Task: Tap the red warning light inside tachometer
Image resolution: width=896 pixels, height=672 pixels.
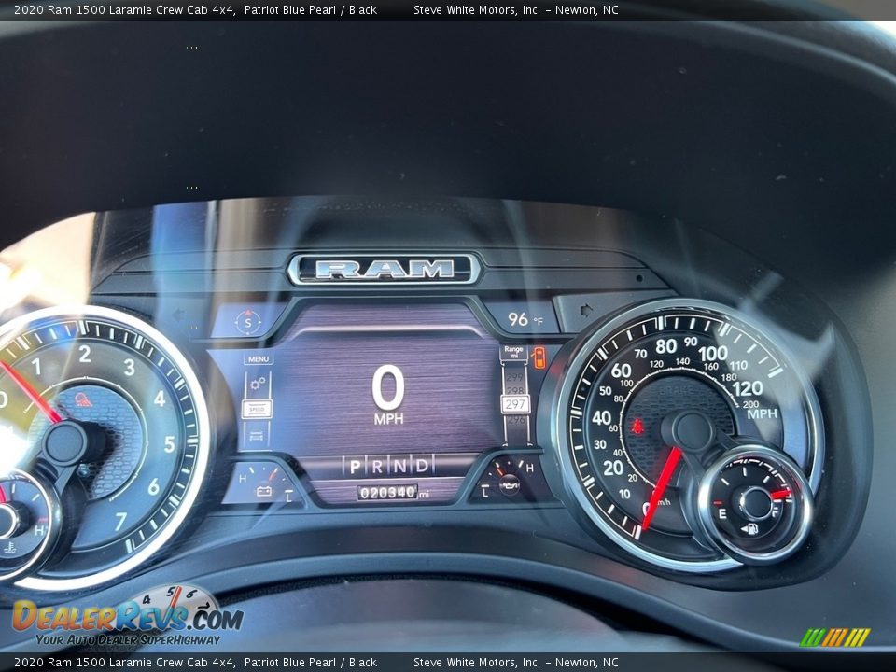Action: 83,399
